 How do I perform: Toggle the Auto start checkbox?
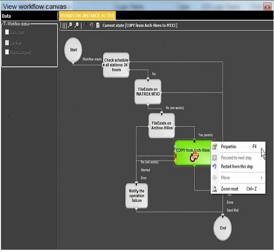click(x=7, y=32)
